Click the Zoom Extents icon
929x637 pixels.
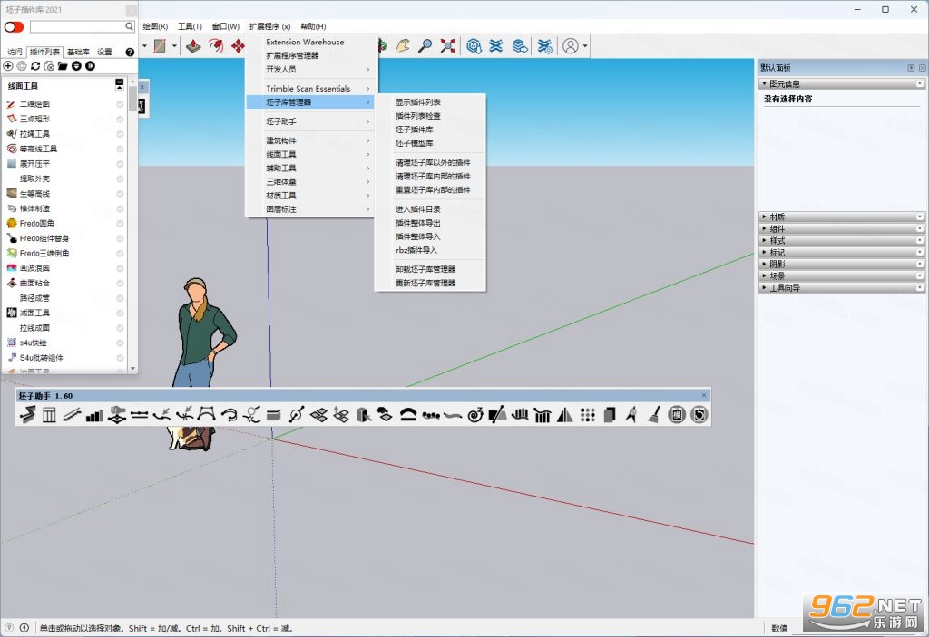click(448, 45)
